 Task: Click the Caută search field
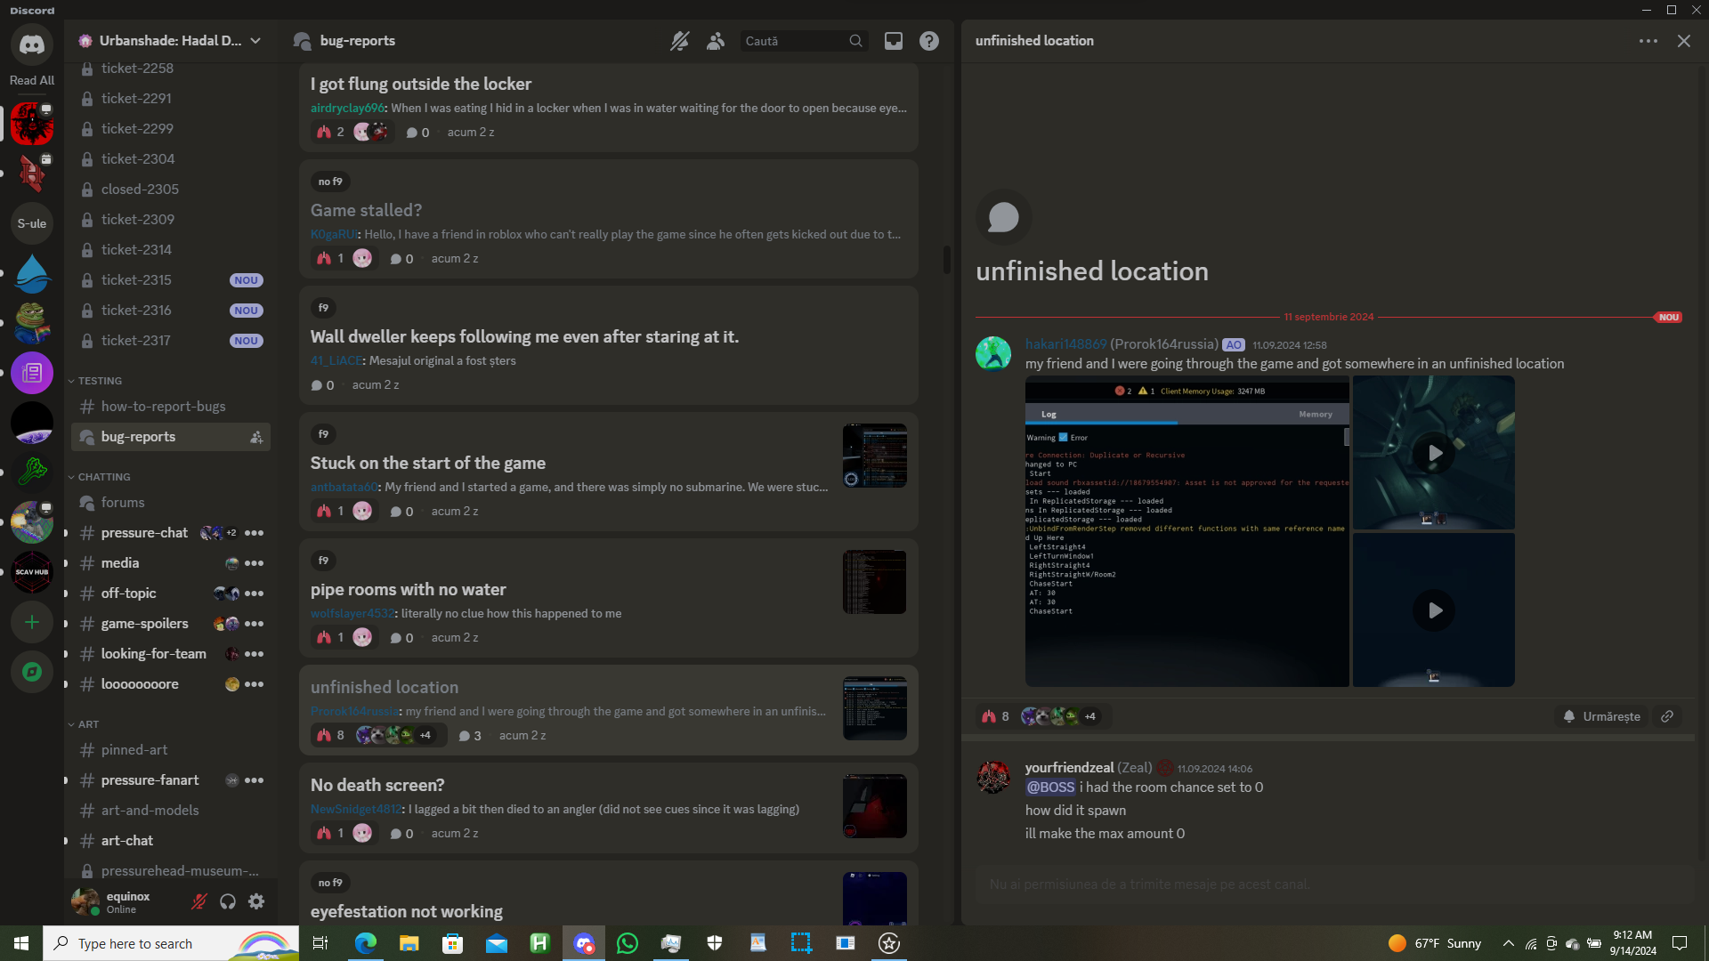[792, 41]
